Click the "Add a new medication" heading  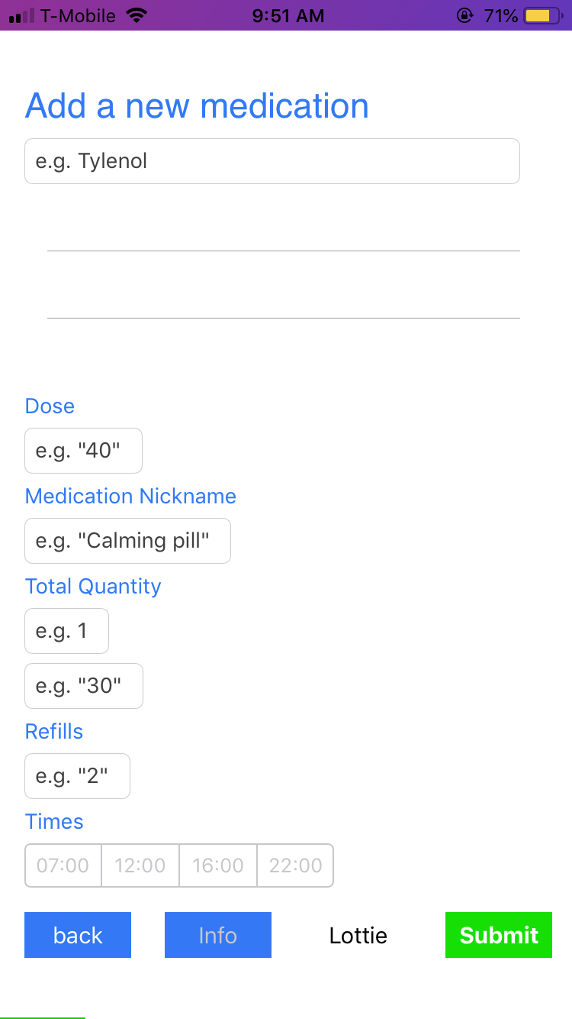[197, 105]
